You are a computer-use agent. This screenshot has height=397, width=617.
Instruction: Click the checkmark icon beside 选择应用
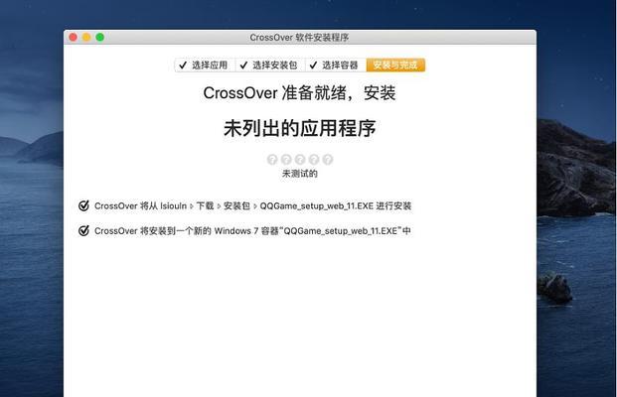[183, 66]
